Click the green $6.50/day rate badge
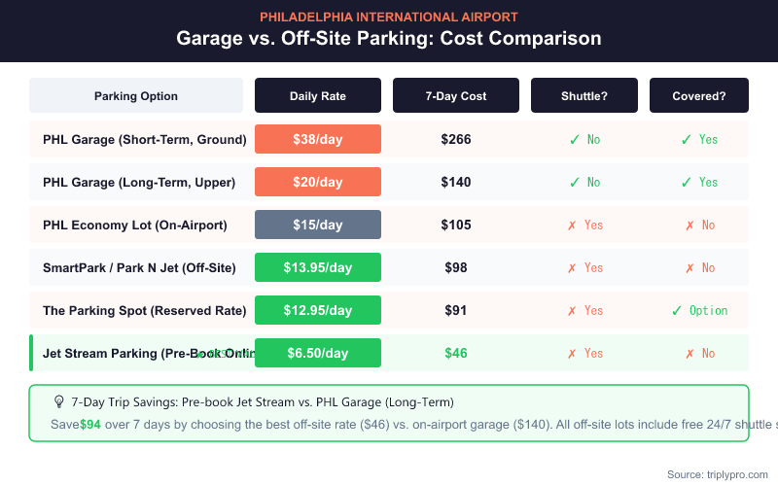Image resolution: width=778 pixels, height=486 pixels. click(x=318, y=354)
